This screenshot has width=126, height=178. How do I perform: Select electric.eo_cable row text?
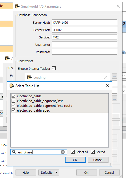[29, 96]
